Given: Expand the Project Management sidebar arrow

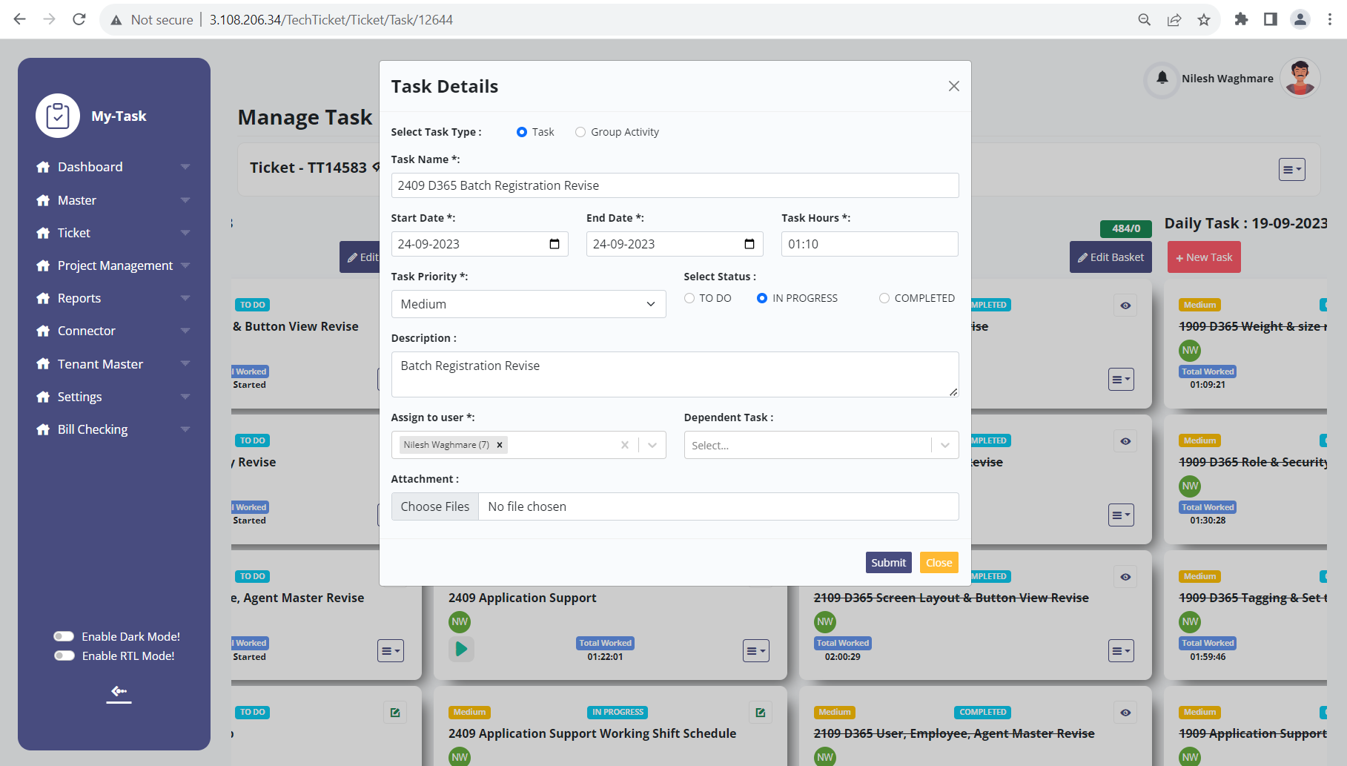Looking at the screenshot, I should point(185,265).
